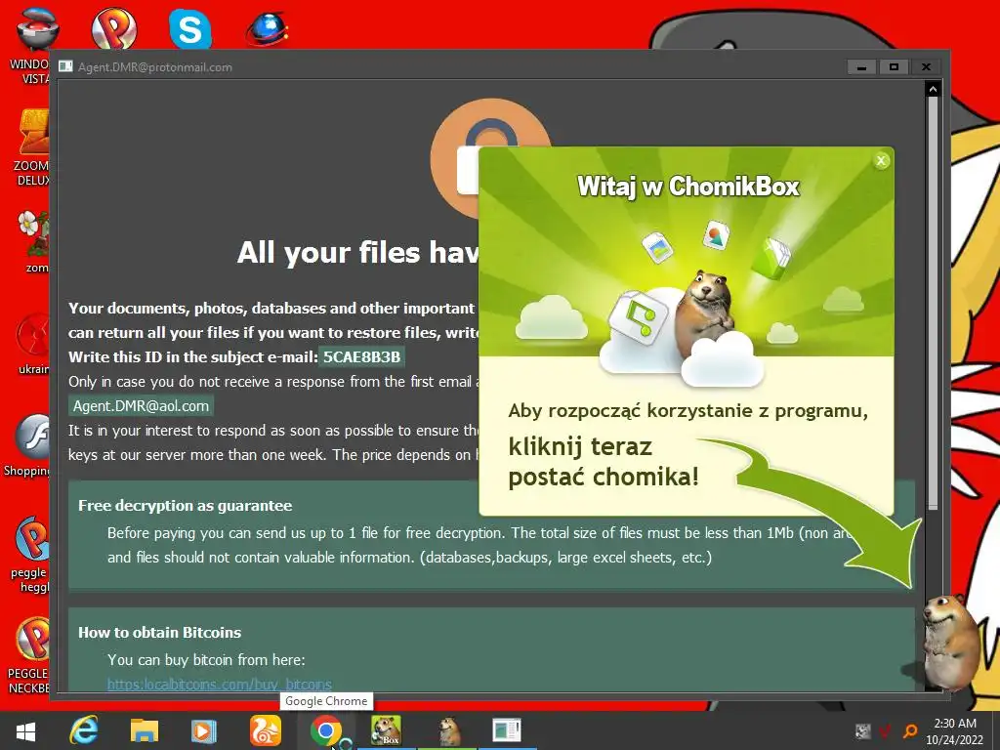Screen dimensions: 1000x750
Task: Open File Explorer folder on taskbar
Action: (x=145, y=730)
